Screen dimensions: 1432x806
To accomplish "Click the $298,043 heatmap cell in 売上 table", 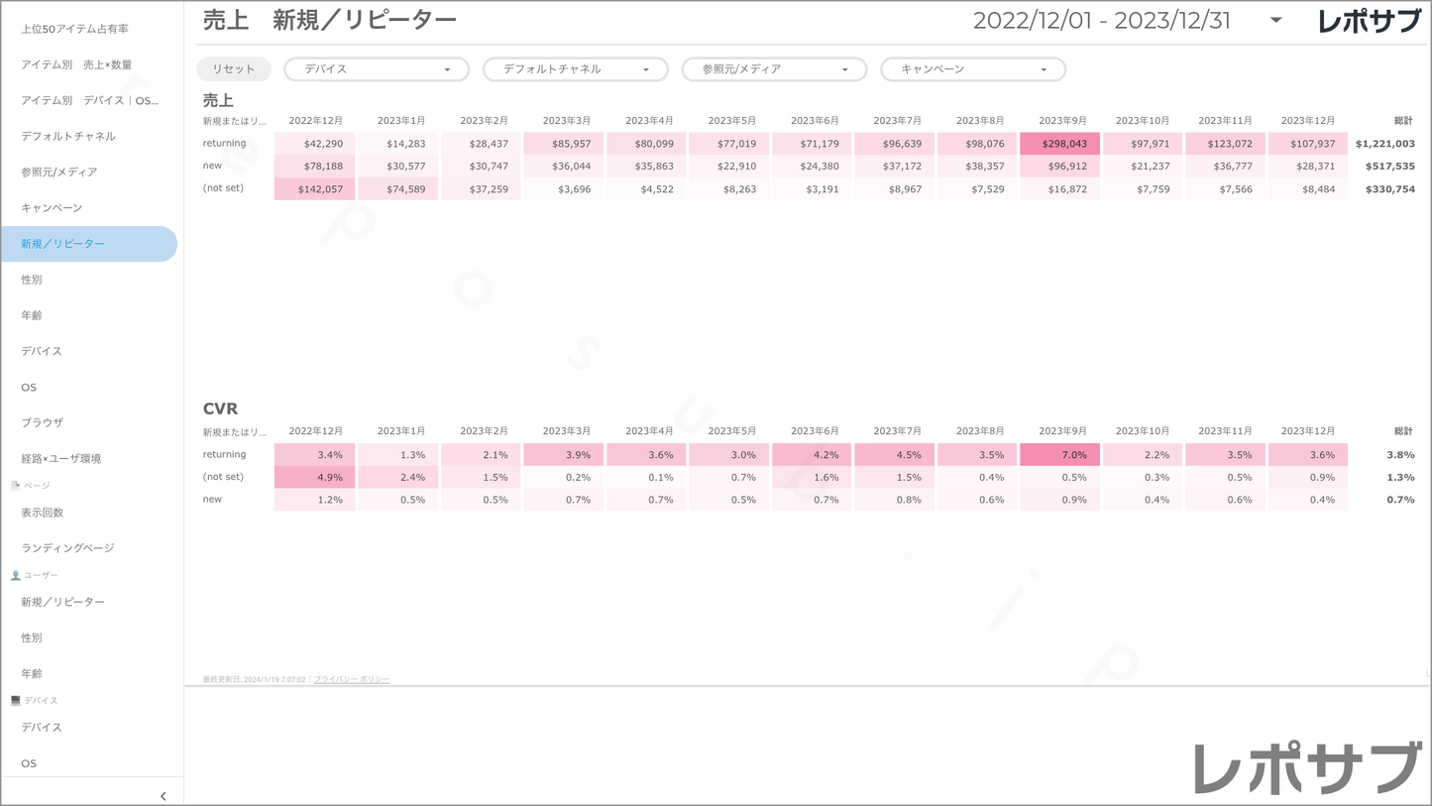I will pos(1059,144).
